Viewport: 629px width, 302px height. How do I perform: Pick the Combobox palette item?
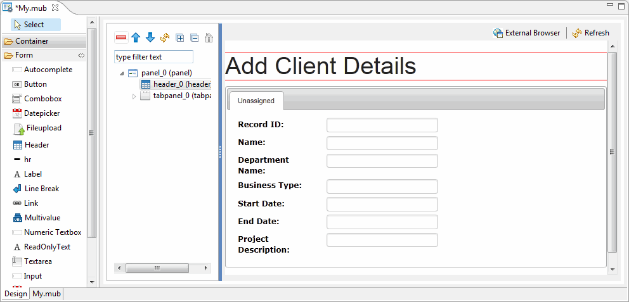[x=37, y=99]
